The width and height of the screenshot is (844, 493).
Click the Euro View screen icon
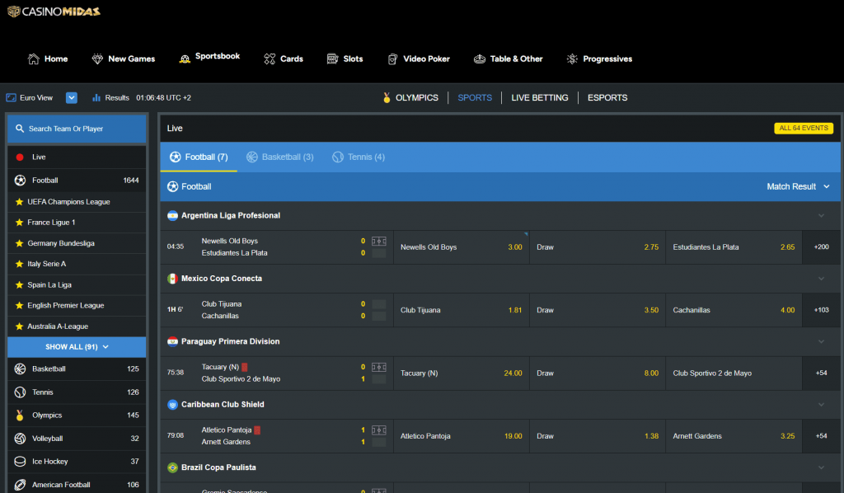click(x=11, y=97)
